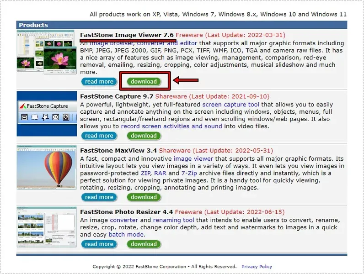This screenshot has width=364, height=274.
Task: Click capture scrolling window icon in thumbnail
Action: pyautogui.click(x=66, y=117)
